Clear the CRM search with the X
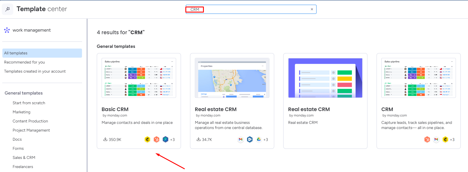 pyautogui.click(x=312, y=9)
